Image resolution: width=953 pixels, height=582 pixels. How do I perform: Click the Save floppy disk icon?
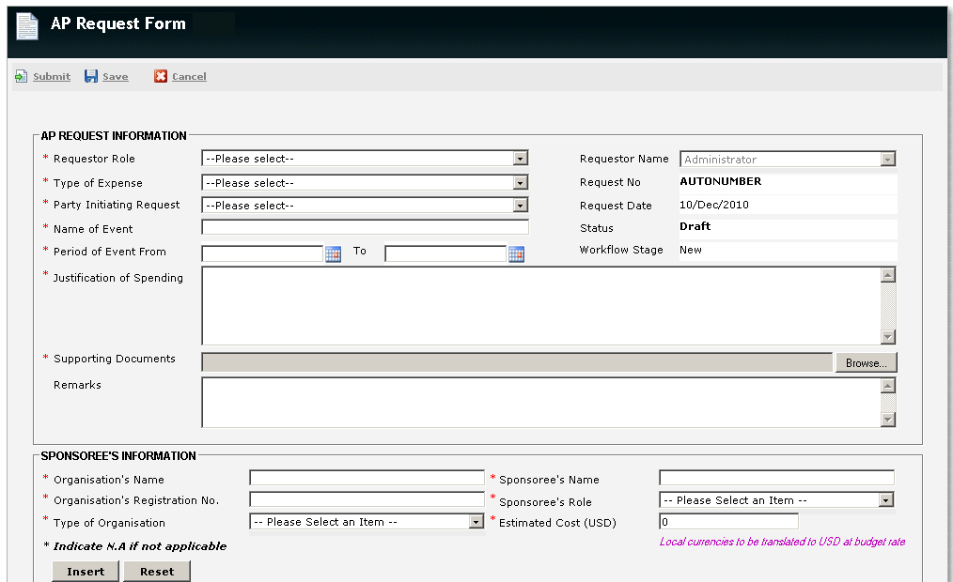(x=91, y=76)
